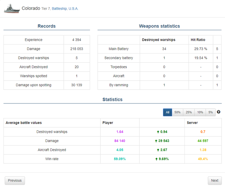Switch the filter to 25%
The image size is (225, 188).
189,112
